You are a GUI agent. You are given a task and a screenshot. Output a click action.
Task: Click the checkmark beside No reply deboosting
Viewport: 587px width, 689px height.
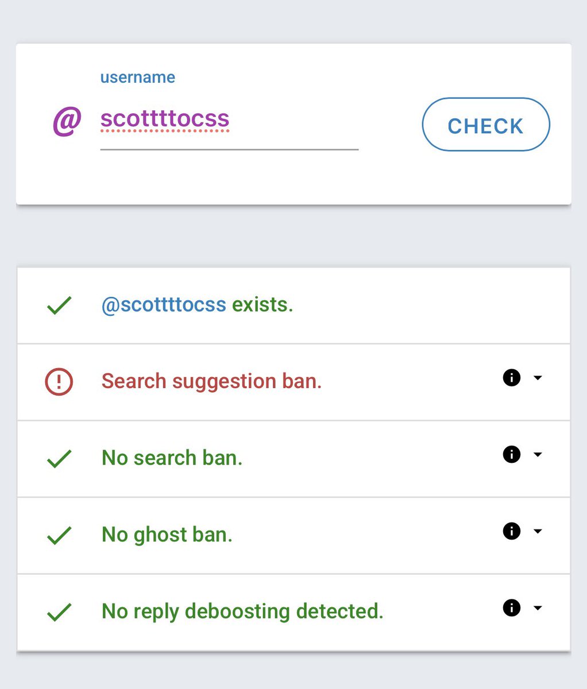pos(59,611)
